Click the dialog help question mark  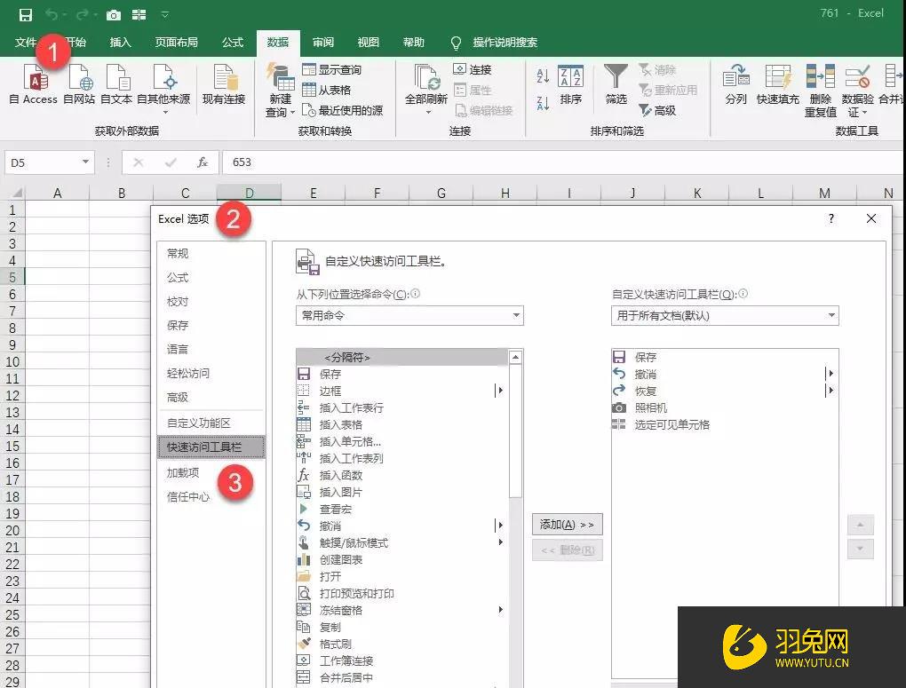tap(830, 218)
